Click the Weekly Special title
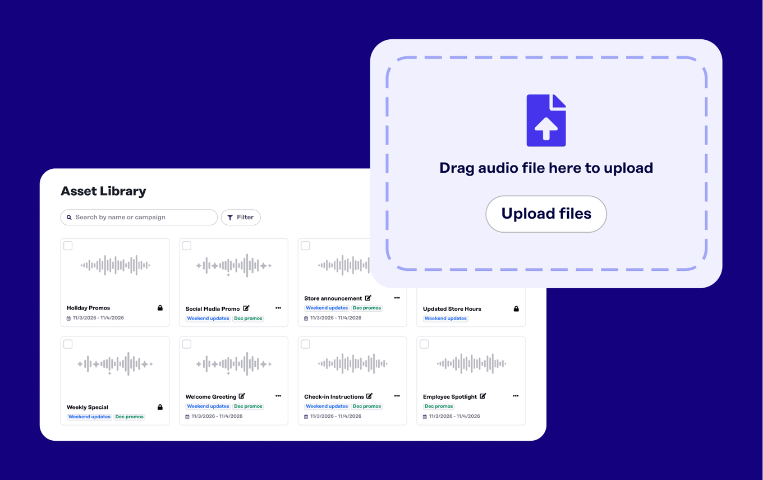Screen dimensions: 763x480 (88, 407)
